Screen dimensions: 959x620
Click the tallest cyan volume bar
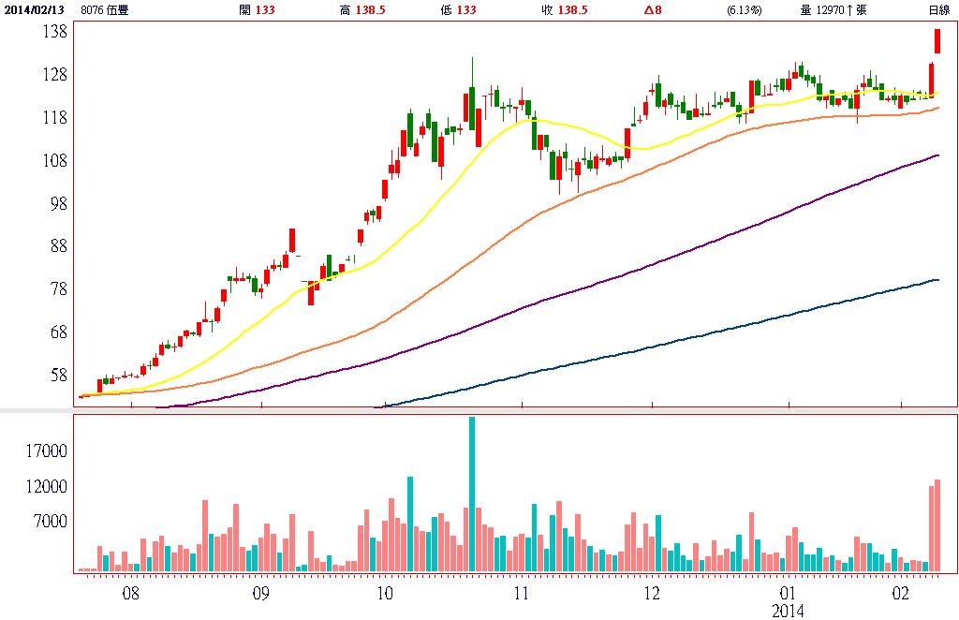pyautogui.click(x=472, y=494)
